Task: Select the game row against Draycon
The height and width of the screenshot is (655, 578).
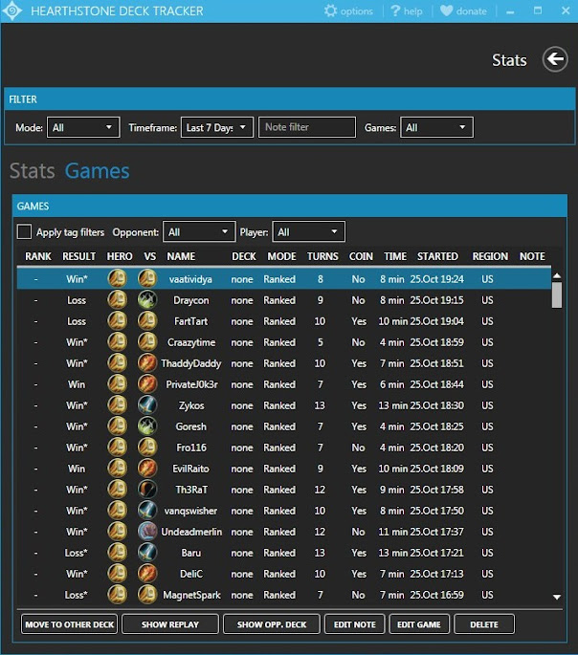Action: (284, 300)
